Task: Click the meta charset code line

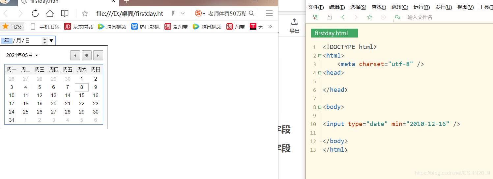Action: pos(381,64)
